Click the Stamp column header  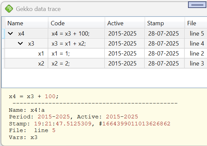point(155,23)
